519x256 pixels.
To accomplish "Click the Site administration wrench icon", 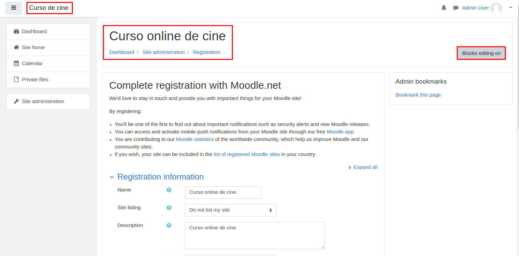I will point(16,101).
